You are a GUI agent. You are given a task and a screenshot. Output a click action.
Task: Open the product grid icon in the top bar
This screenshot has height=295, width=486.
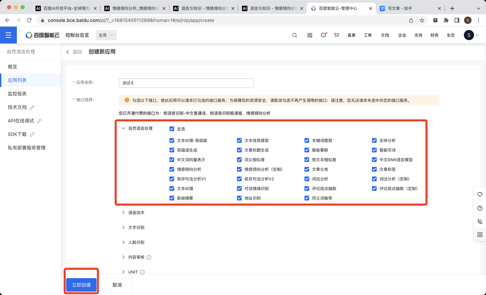(x=309, y=35)
